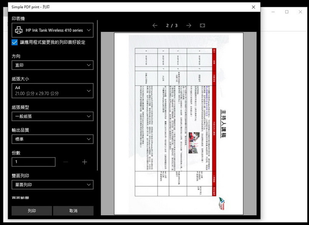Click the 取消 cancel button
The image size is (309, 225).
pos(73,211)
